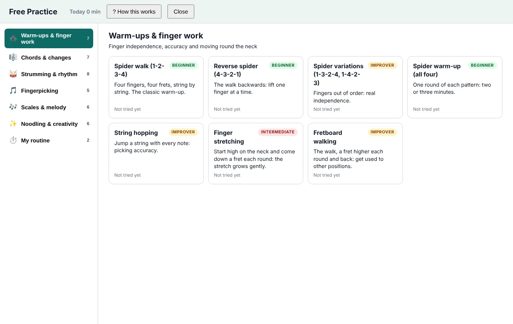Click the music note icon beside Fingerpicking
This screenshot has height=324, width=513.
[13, 91]
